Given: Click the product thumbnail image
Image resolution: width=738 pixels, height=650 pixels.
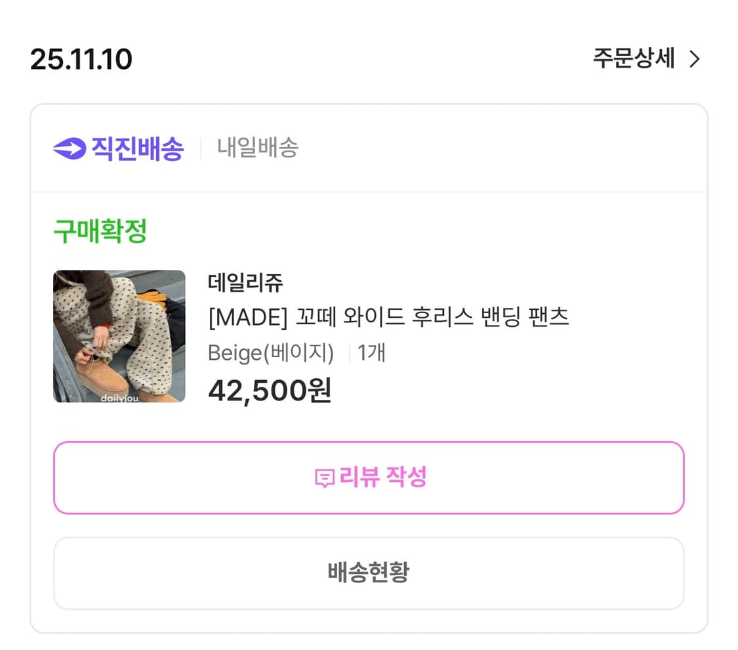Looking at the screenshot, I should 119,336.
